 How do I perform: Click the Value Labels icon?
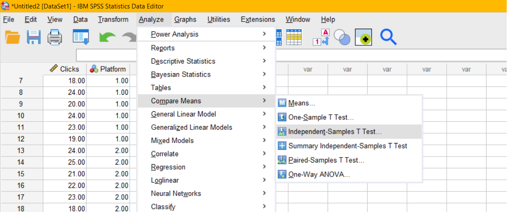point(321,37)
